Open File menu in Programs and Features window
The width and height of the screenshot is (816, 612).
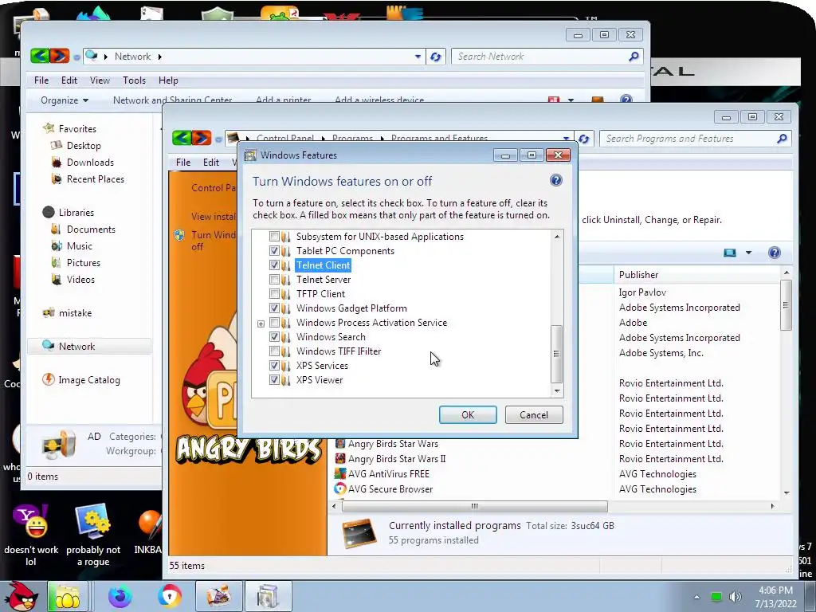[x=183, y=163]
